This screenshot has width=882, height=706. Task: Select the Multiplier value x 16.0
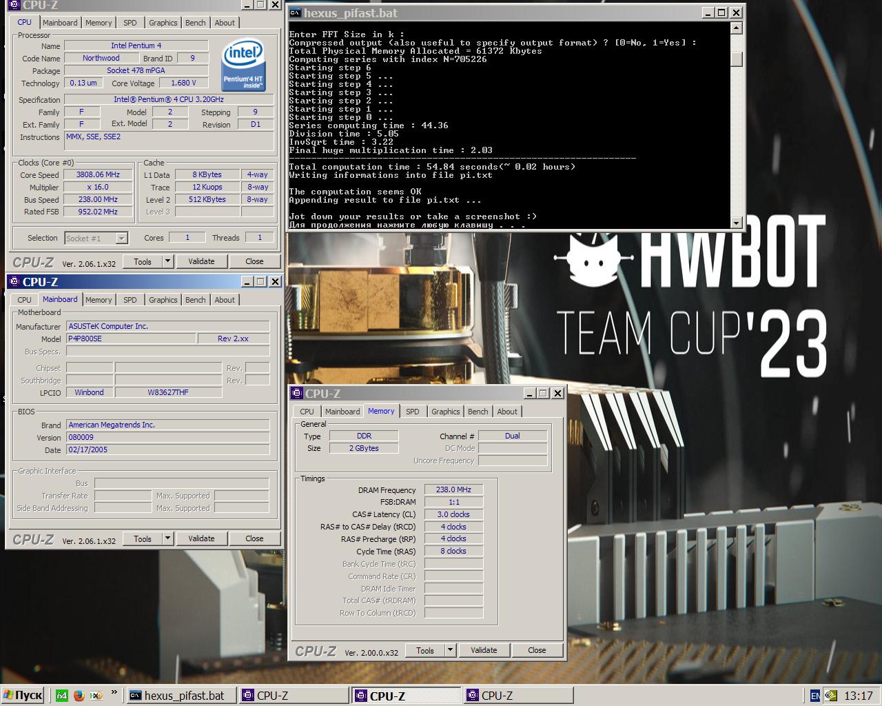click(98, 188)
